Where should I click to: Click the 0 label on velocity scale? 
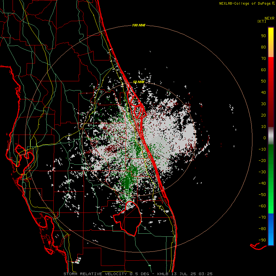coord(265,138)
